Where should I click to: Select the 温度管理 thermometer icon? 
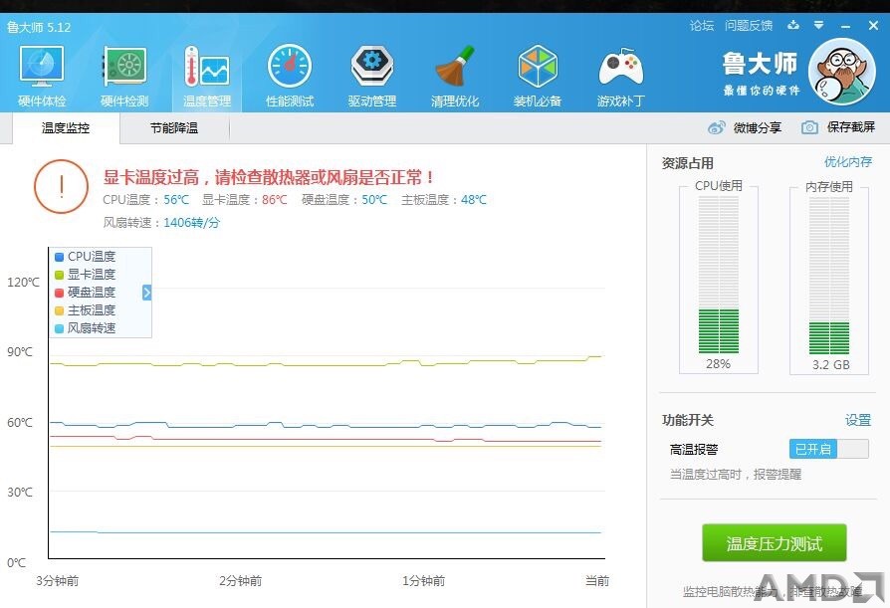click(x=207, y=67)
